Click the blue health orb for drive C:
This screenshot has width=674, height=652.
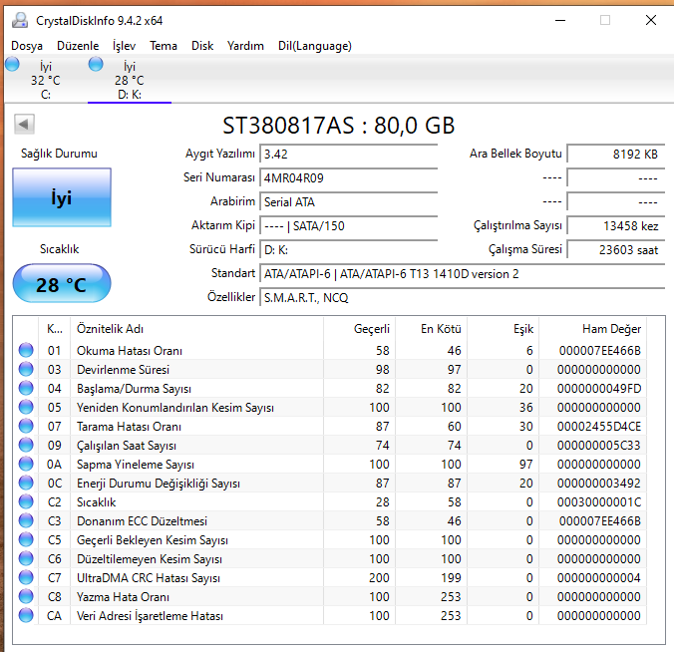click(12, 65)
